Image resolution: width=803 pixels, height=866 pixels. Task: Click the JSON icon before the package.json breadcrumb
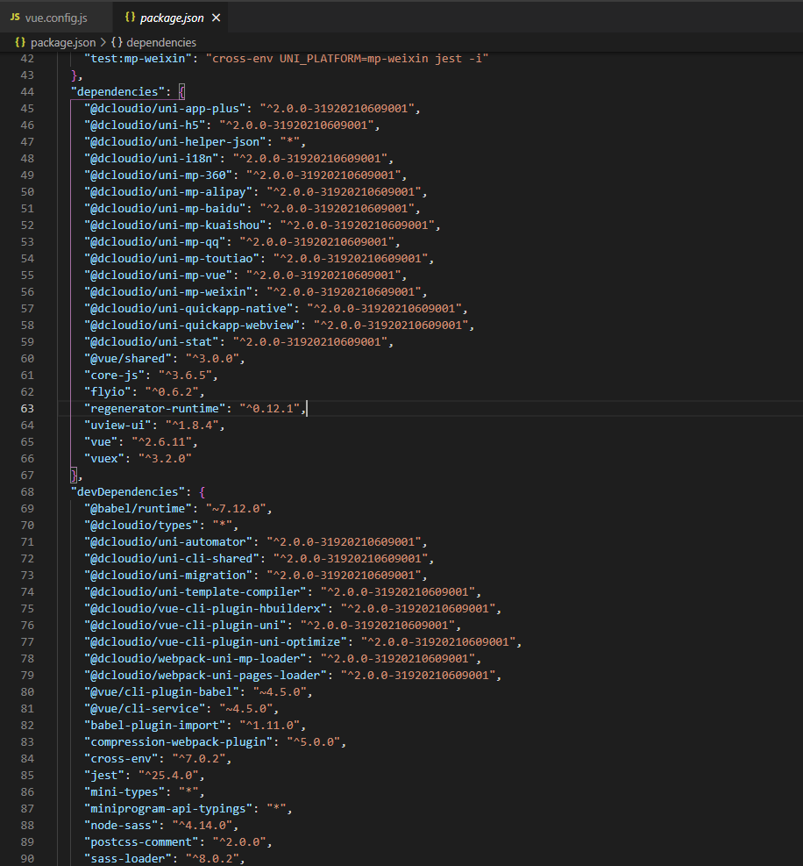(x=19, y=42)
